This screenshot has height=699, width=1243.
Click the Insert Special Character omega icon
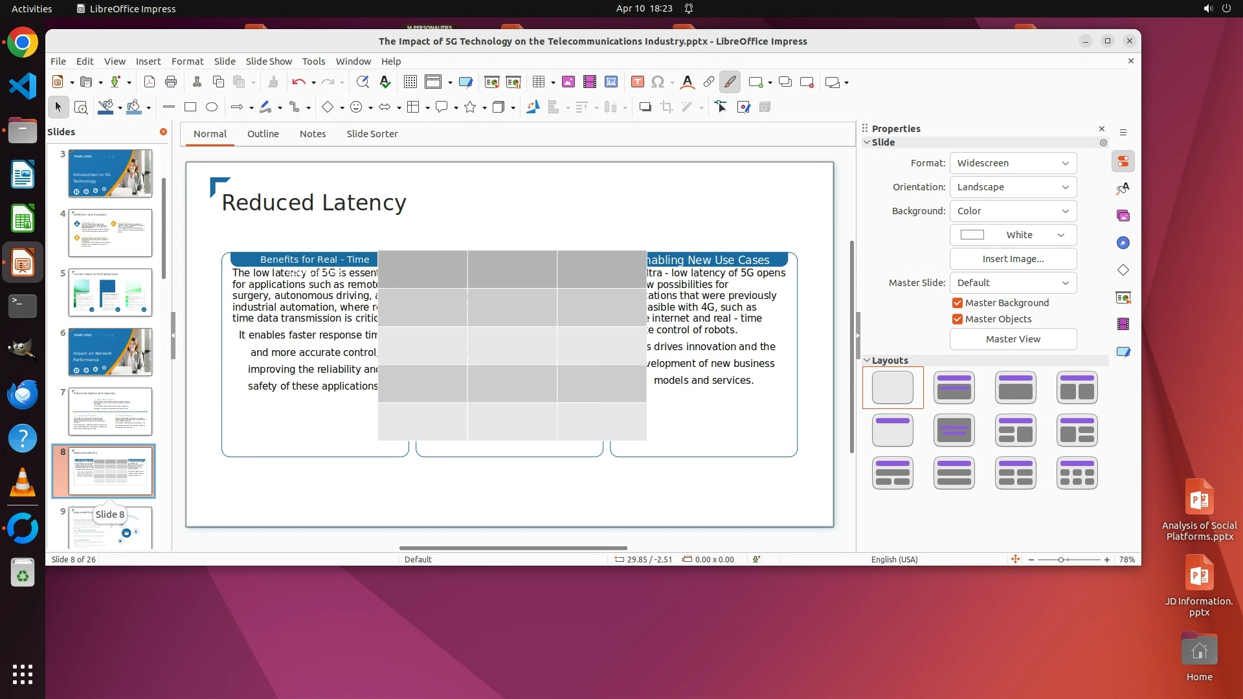pyautogui.click(x=658, y=82)
